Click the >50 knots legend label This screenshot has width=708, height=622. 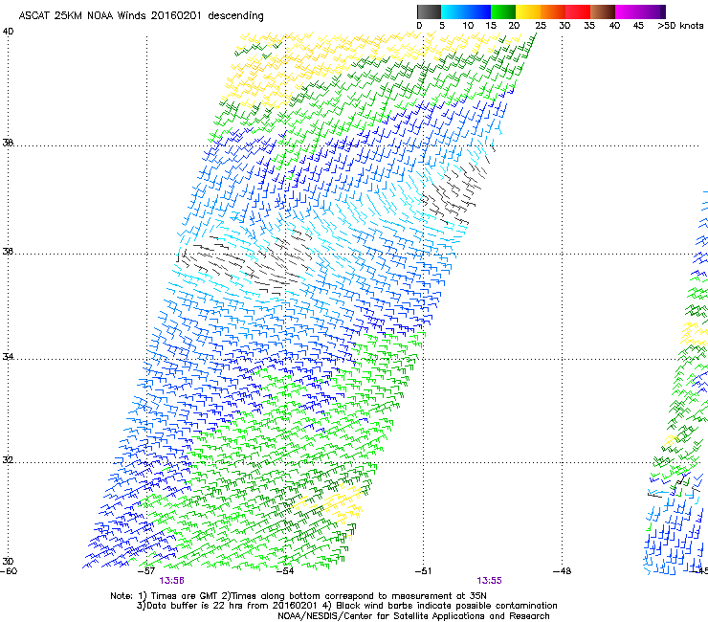click(680, 26)
